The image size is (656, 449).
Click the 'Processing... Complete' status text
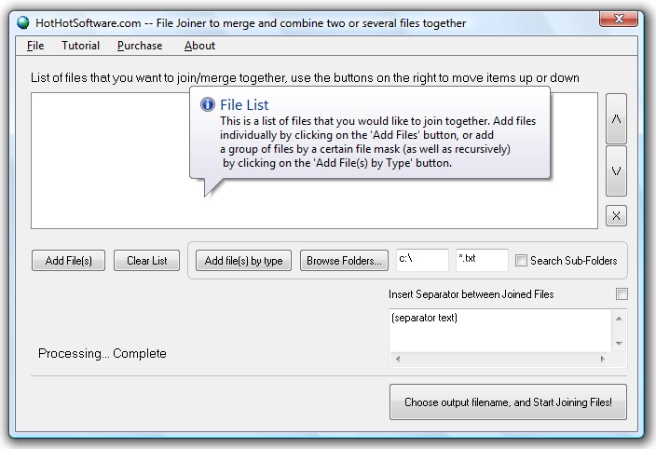click(x=102, y=353)
